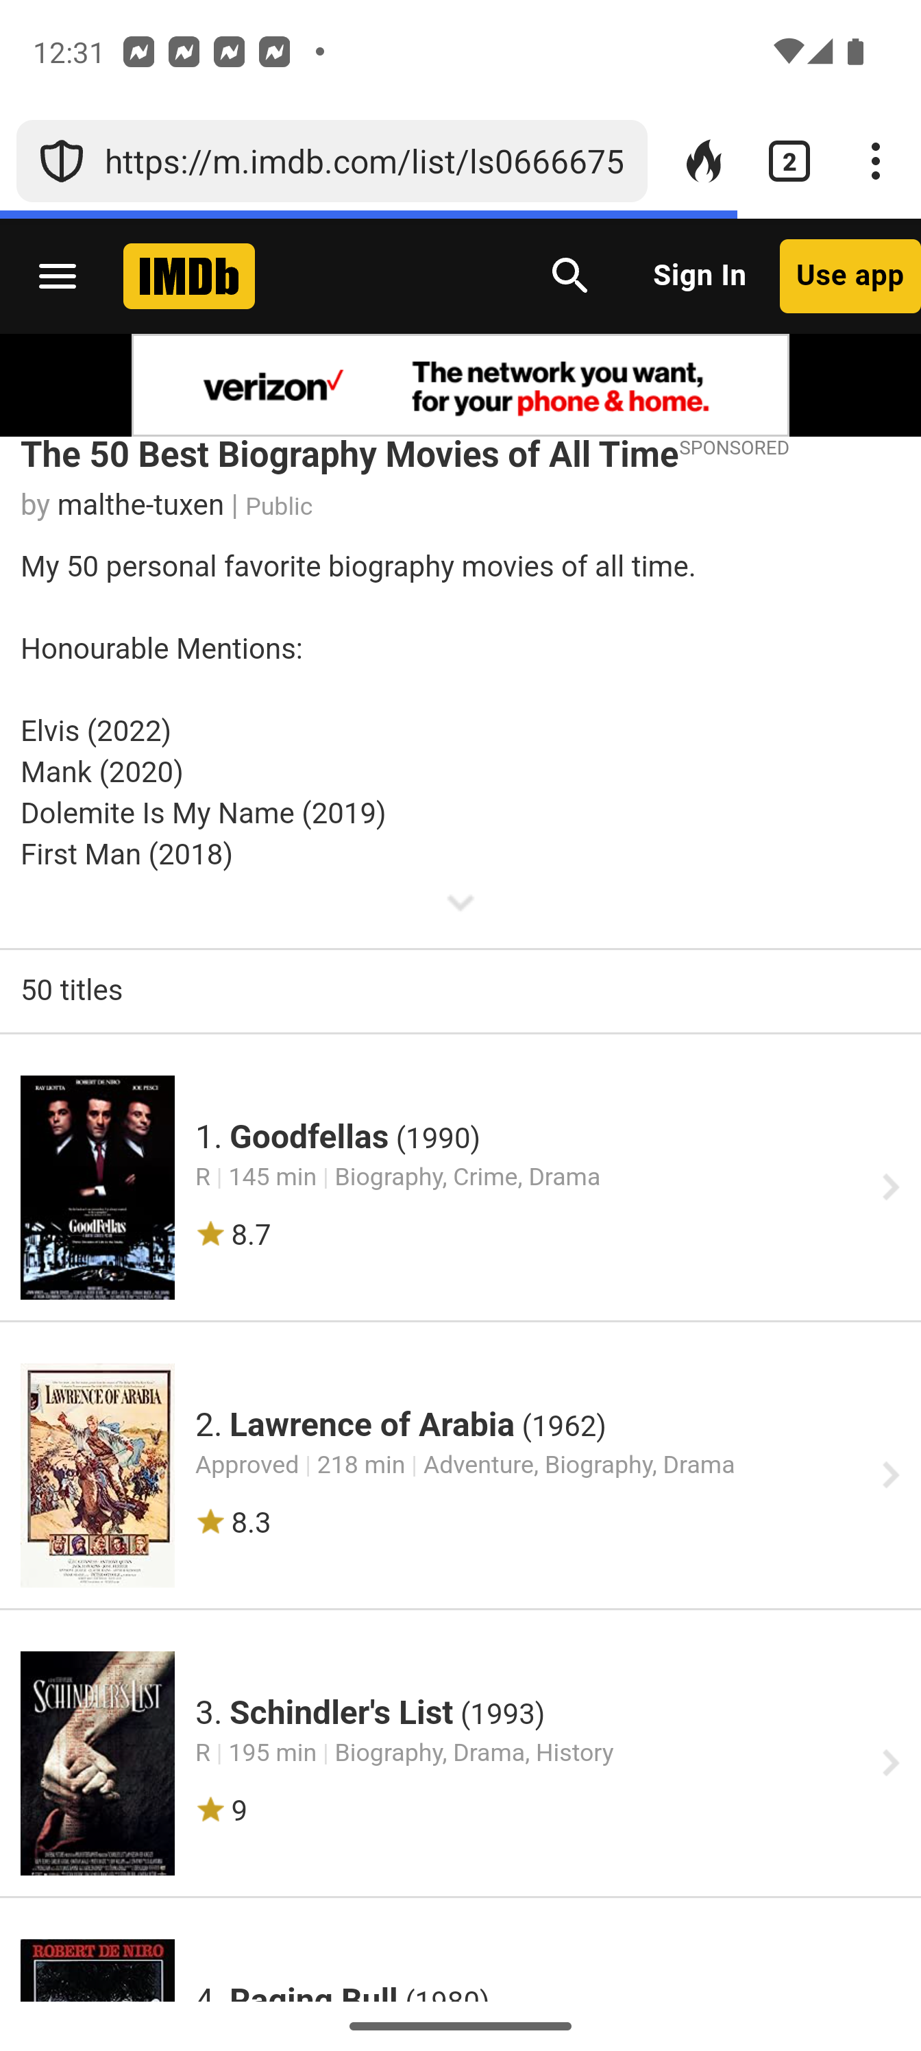Open malthe-tuxen author profile
This screenshot has height=2051, width=921.
pos(140,506)
